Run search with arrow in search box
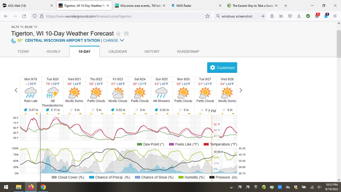The height and width of the screenshot is (192, 341). pos(263,16)
